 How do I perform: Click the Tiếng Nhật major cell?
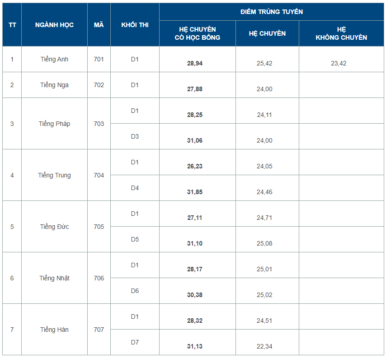(54, 278)
